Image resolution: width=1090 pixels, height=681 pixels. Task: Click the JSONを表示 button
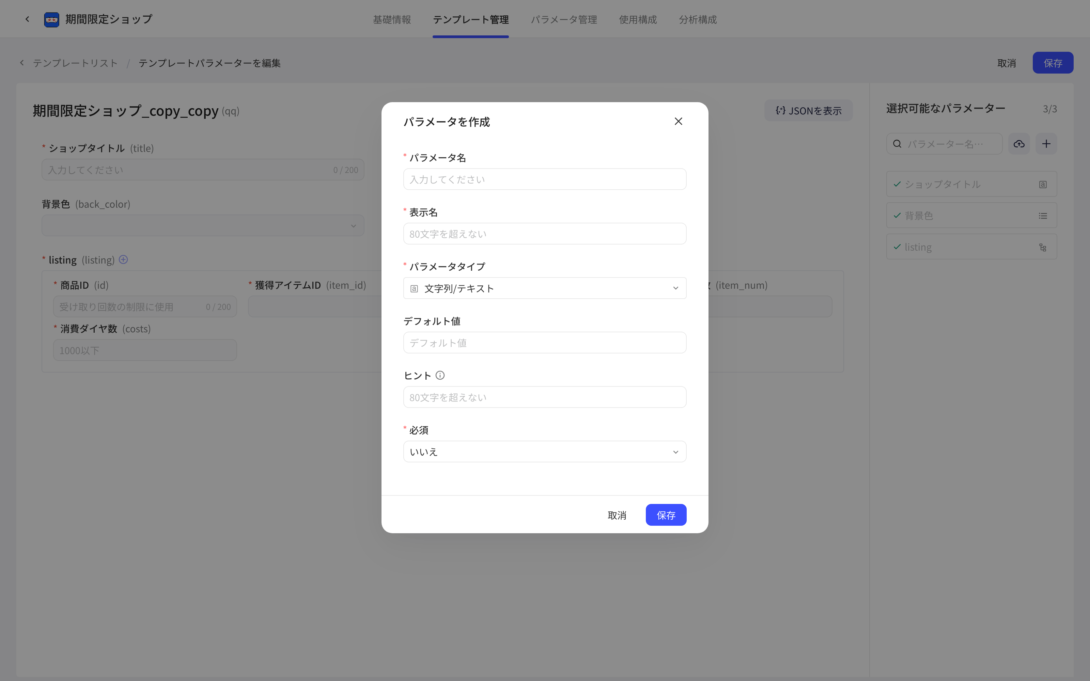coord(809,110)
